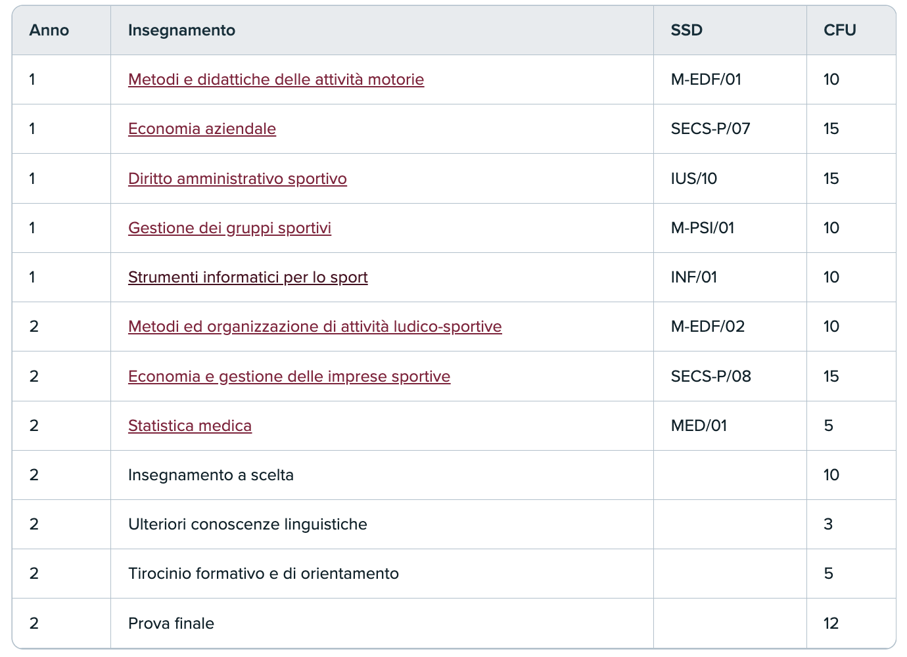The image size is (907, 657).
Task: Select the SSD column header
Action: point(686,30)
